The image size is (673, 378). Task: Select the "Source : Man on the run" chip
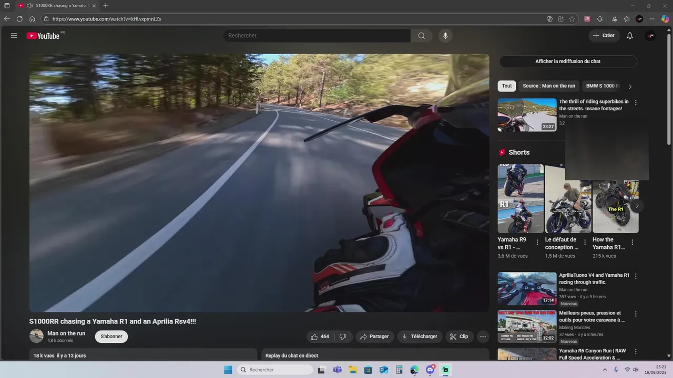click(x=549, y=86)
